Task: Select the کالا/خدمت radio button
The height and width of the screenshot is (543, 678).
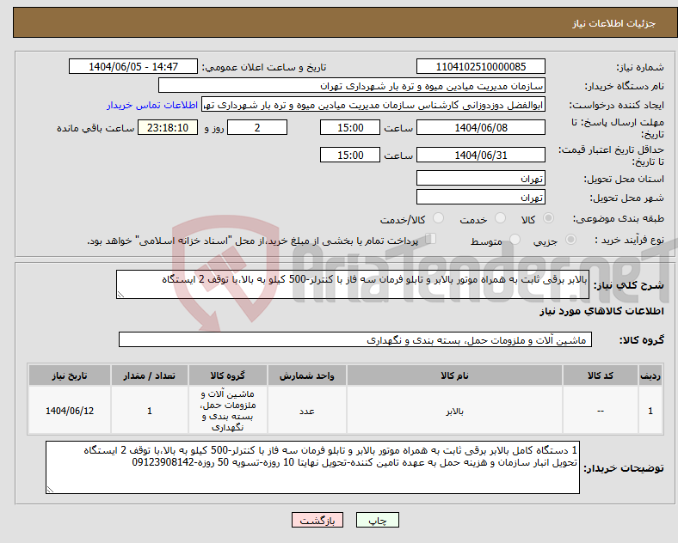Action: tap(438, 218)
